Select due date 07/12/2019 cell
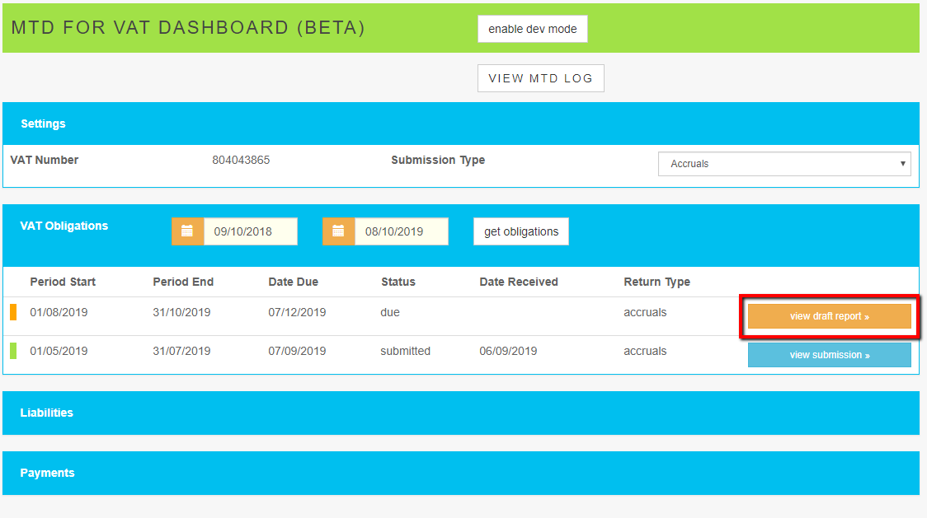This screenshot has height=518, width=927. tap(297, 312)
